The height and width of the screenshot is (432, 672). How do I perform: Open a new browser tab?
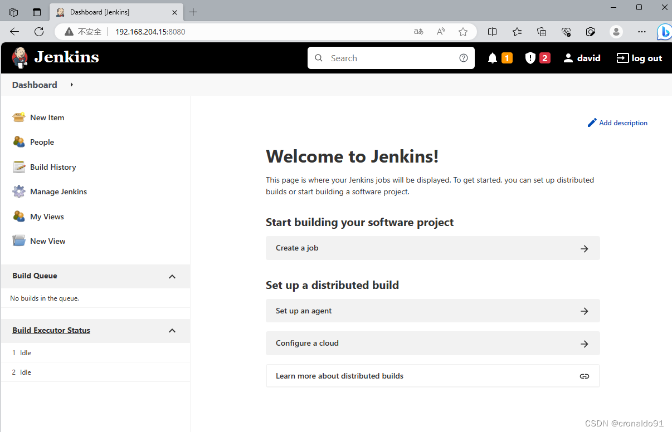(193, 12)
